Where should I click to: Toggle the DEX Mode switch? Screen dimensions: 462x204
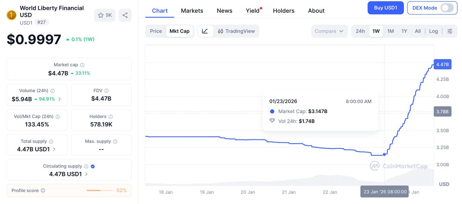tap(447, 8)
